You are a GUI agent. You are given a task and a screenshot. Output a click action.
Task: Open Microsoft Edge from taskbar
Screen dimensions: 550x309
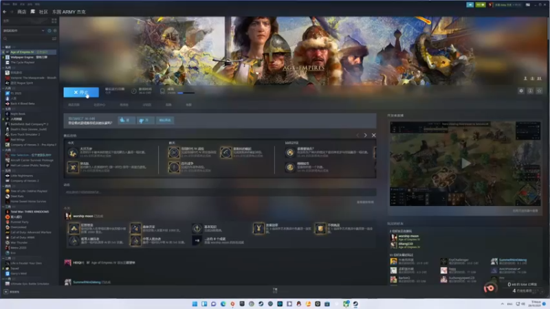point(223,304)
